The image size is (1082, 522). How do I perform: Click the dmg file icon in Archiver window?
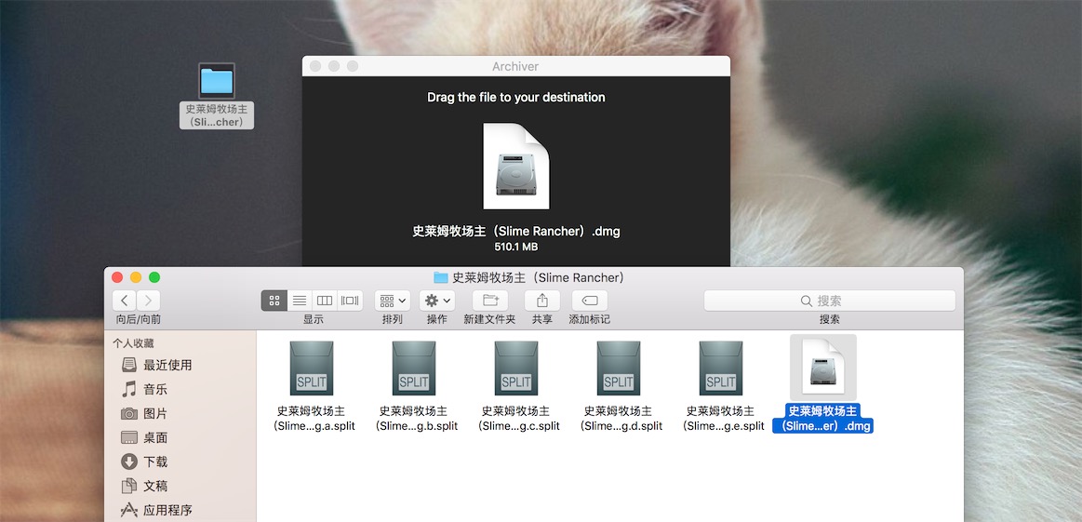516,166
